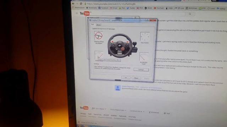Confirm with the OK button
The width and height of the screenshot is (227, 127).
tap(126, 78)
